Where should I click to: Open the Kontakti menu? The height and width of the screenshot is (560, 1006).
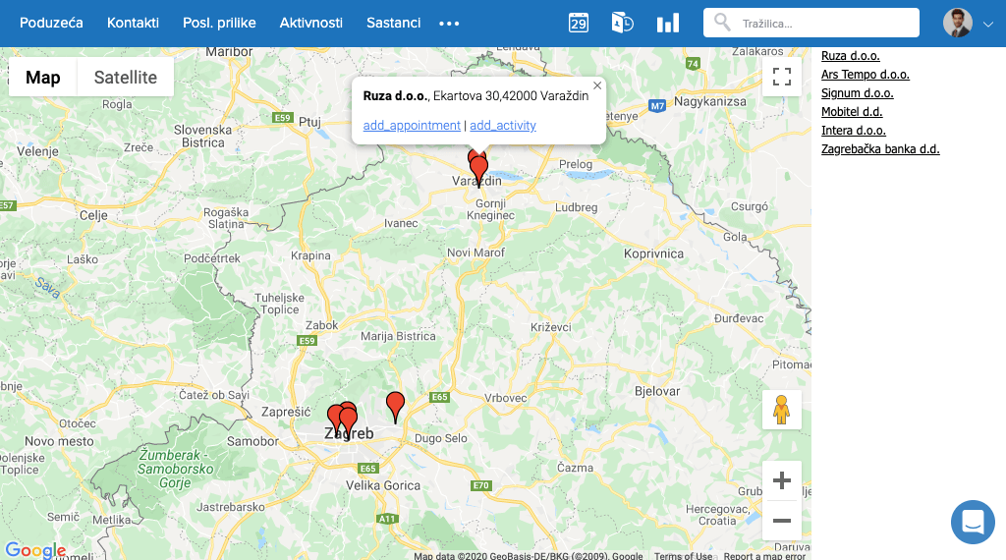[133, 24]
